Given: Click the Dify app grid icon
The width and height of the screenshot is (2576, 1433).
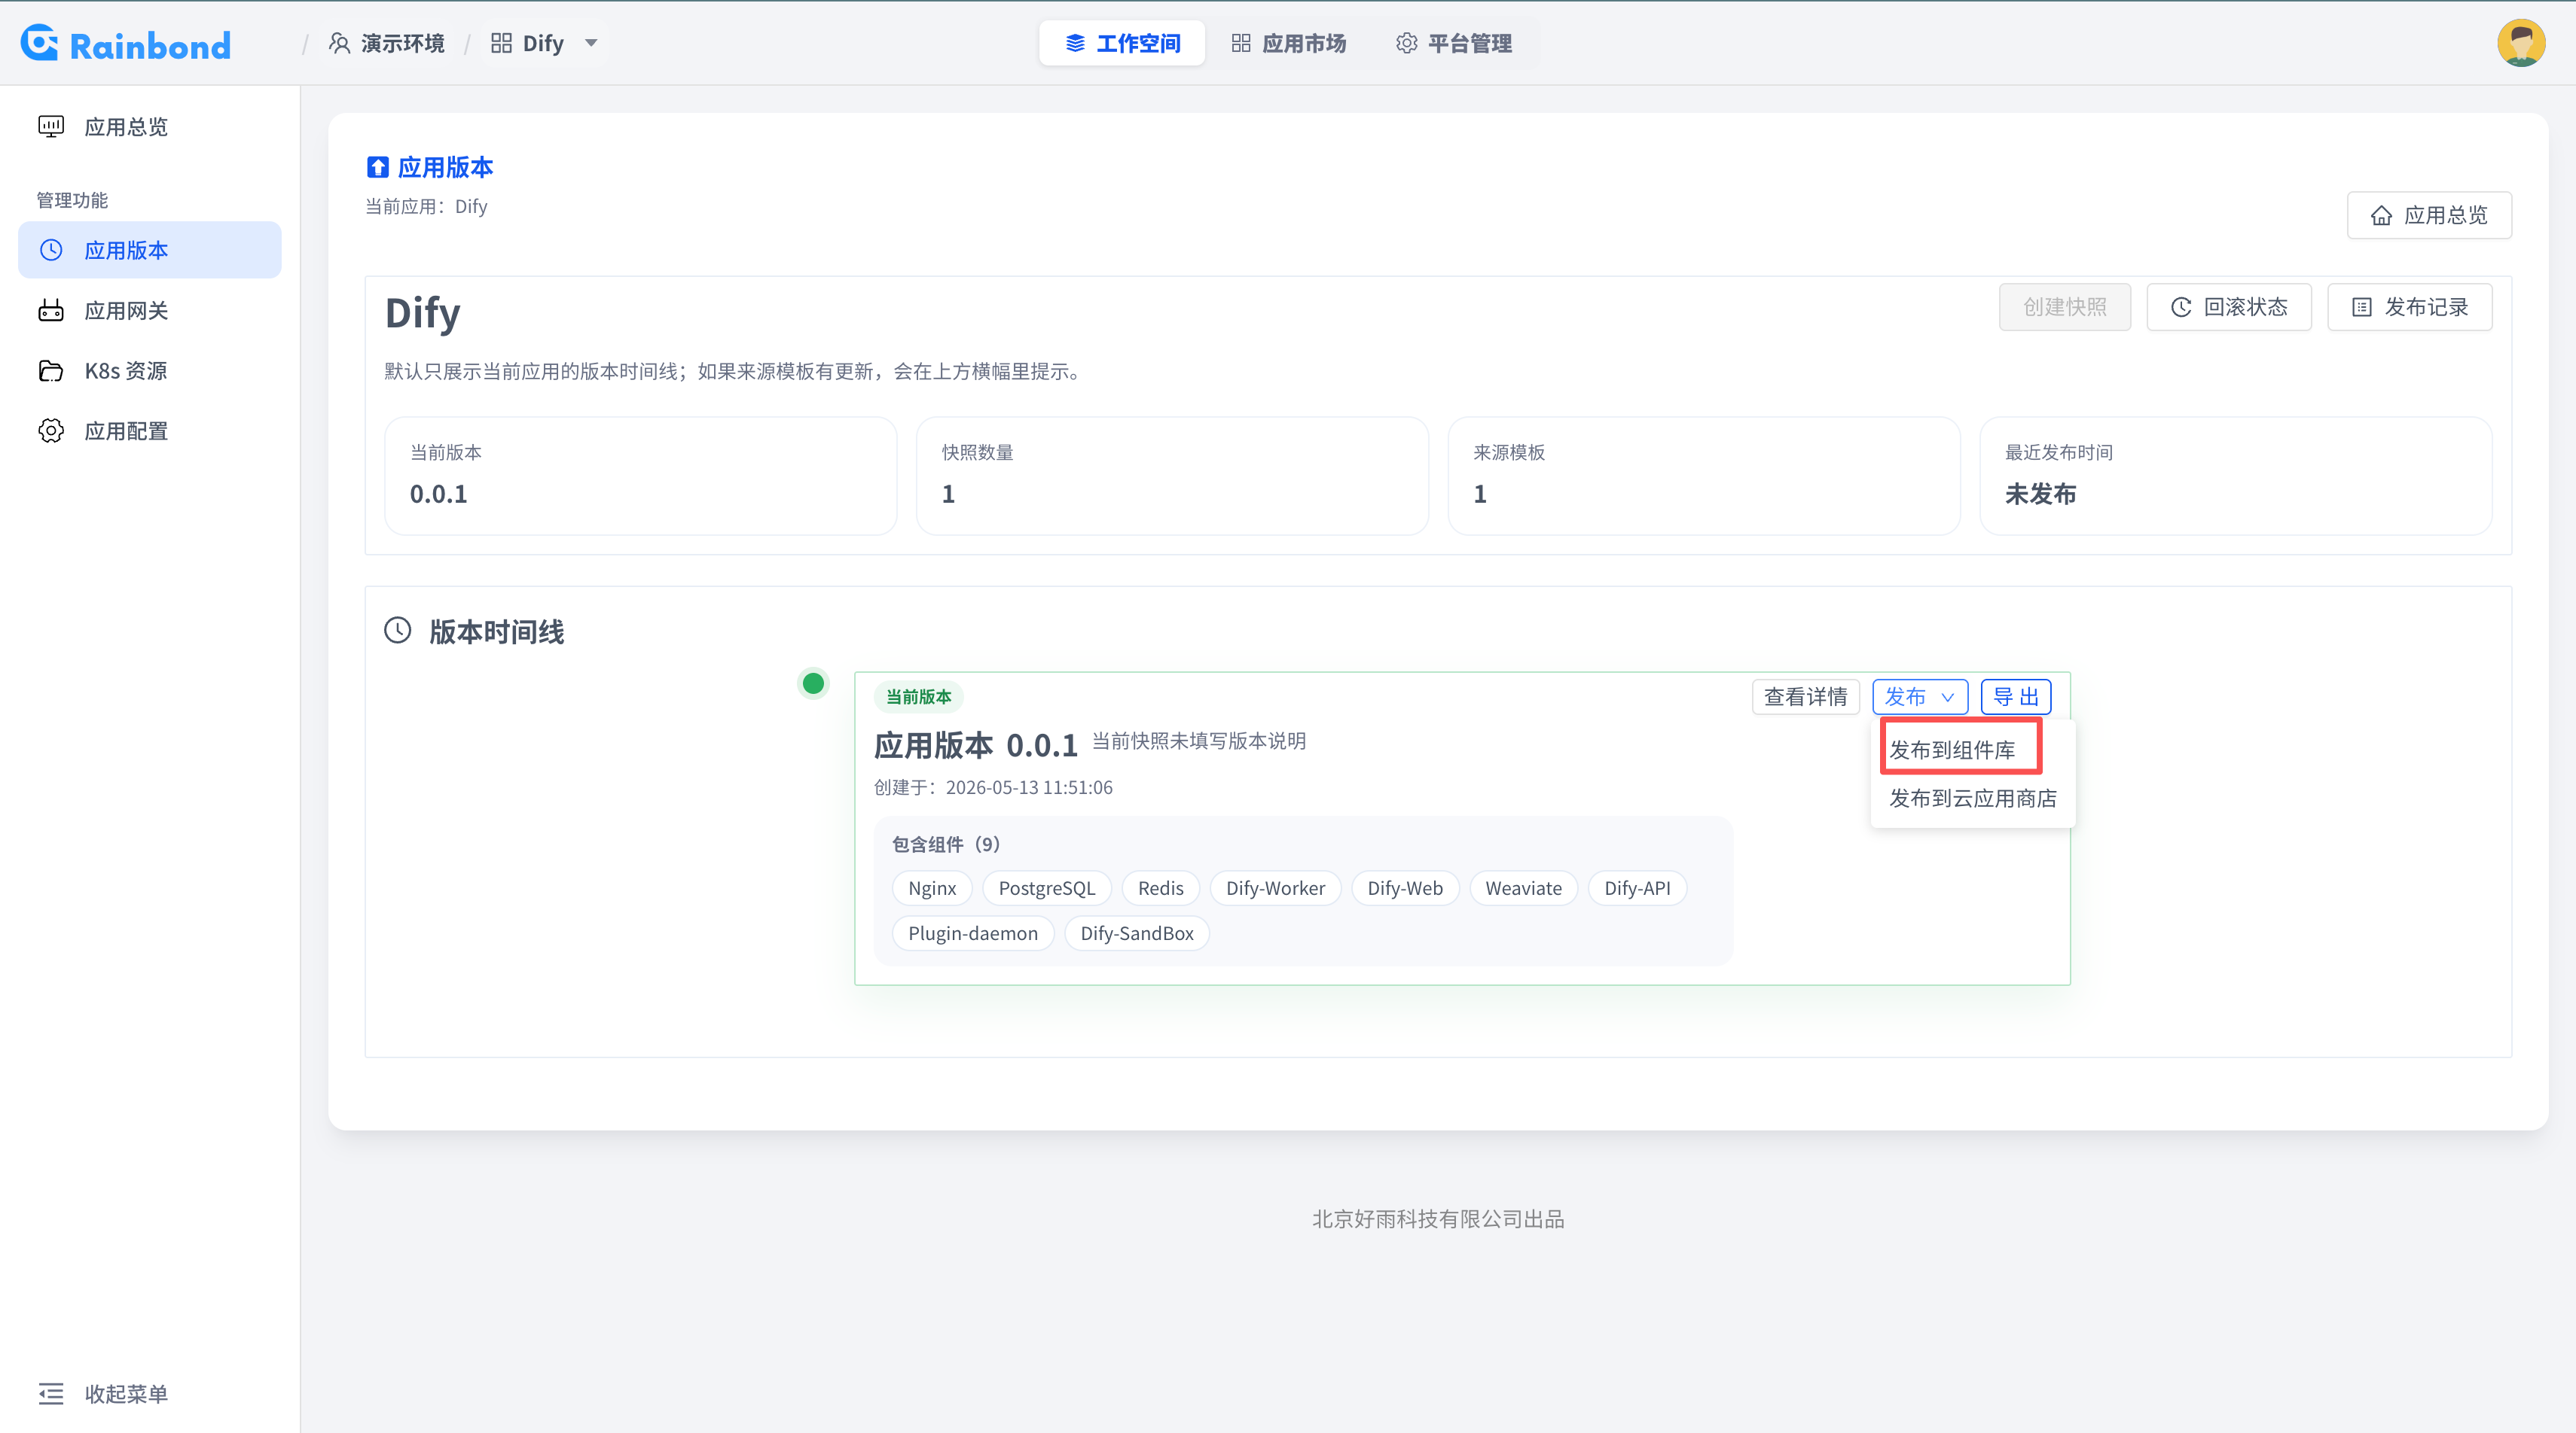Looking at the screenshot, I should 501,43.
